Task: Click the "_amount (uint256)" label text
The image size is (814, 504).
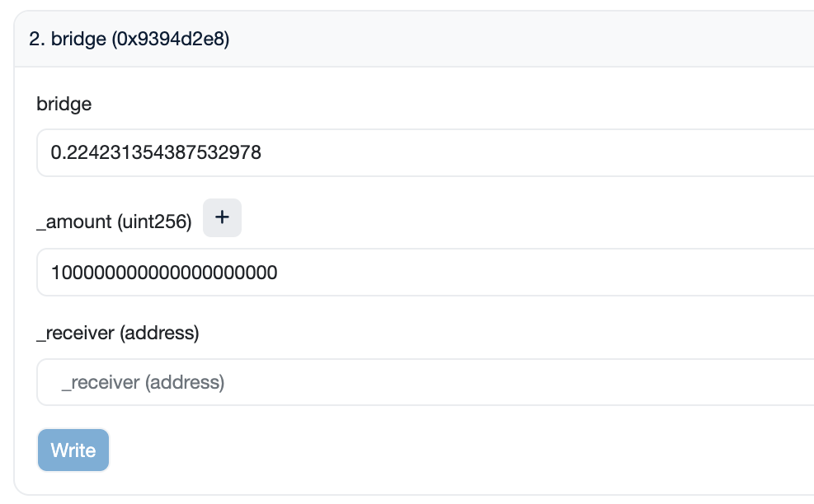Action: point(114,221)
